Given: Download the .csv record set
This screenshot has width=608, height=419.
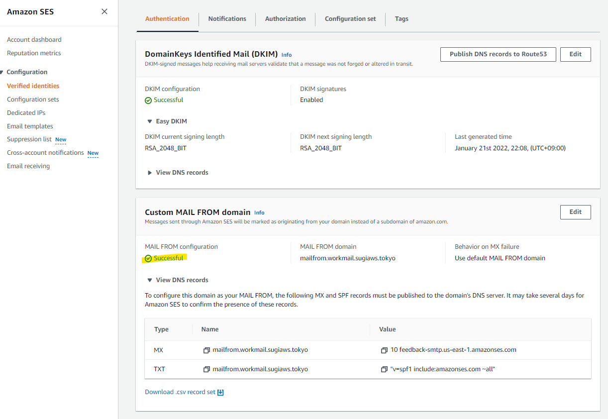Looking at the screenshot, I should coord(180,392).
